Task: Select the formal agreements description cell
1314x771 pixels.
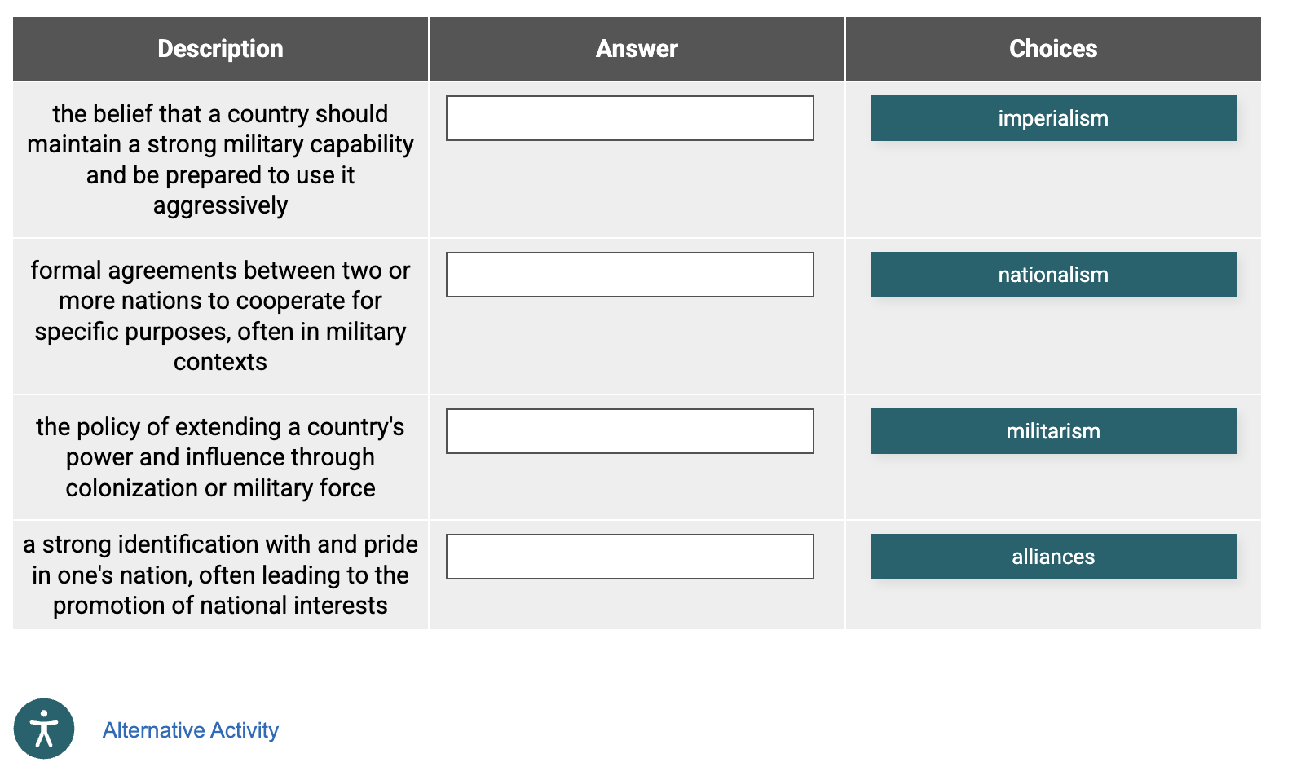Action: (x=220, y=316)
